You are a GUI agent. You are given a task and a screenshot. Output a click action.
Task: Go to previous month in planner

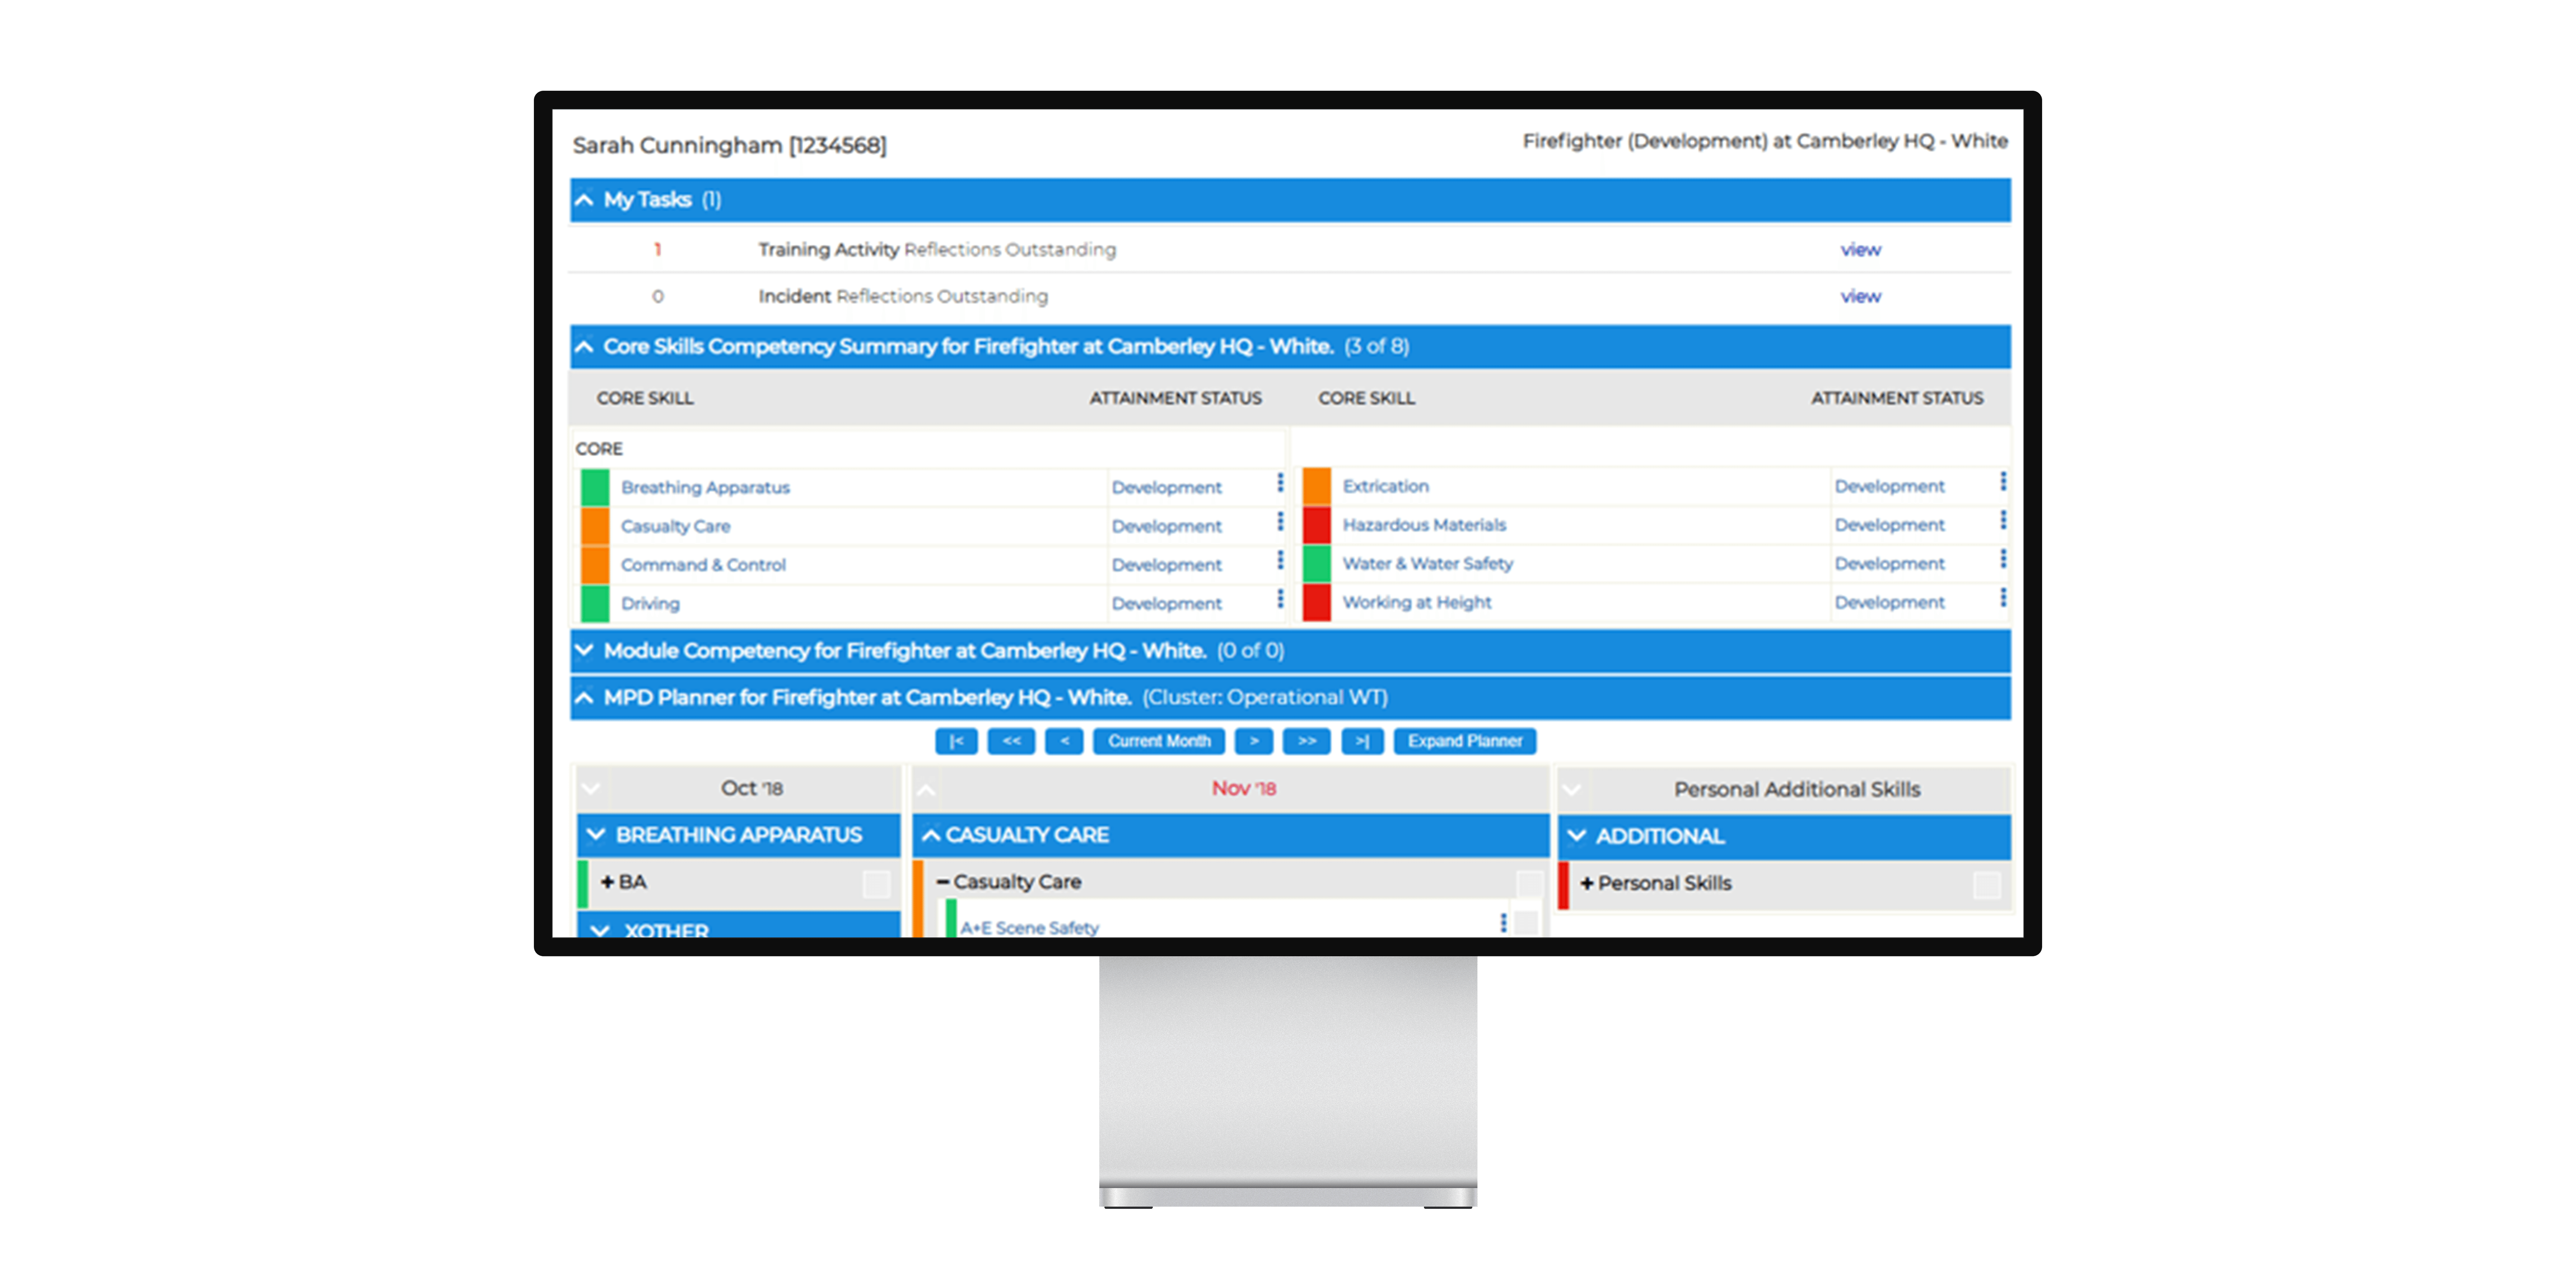tap(1064, 741)
